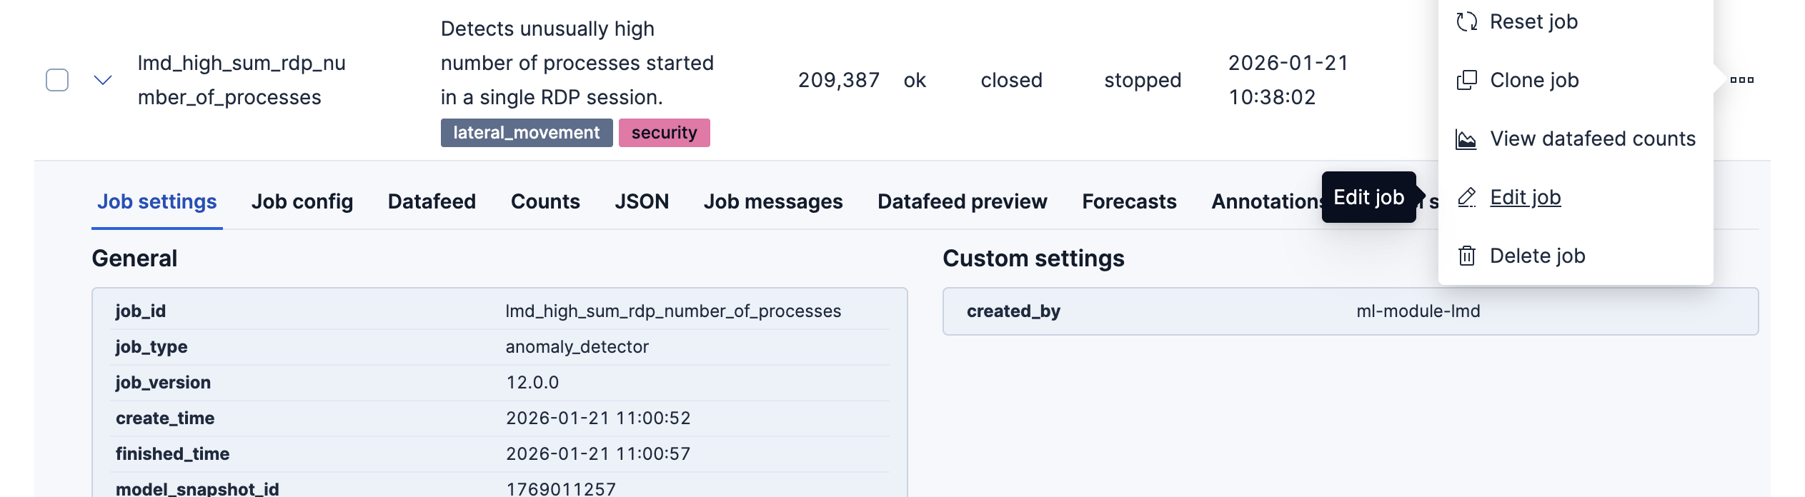The width and height of the screenshot is (1805, 497).
Task: Choose Delete job from the actions menu
Action: (1537, 256)
